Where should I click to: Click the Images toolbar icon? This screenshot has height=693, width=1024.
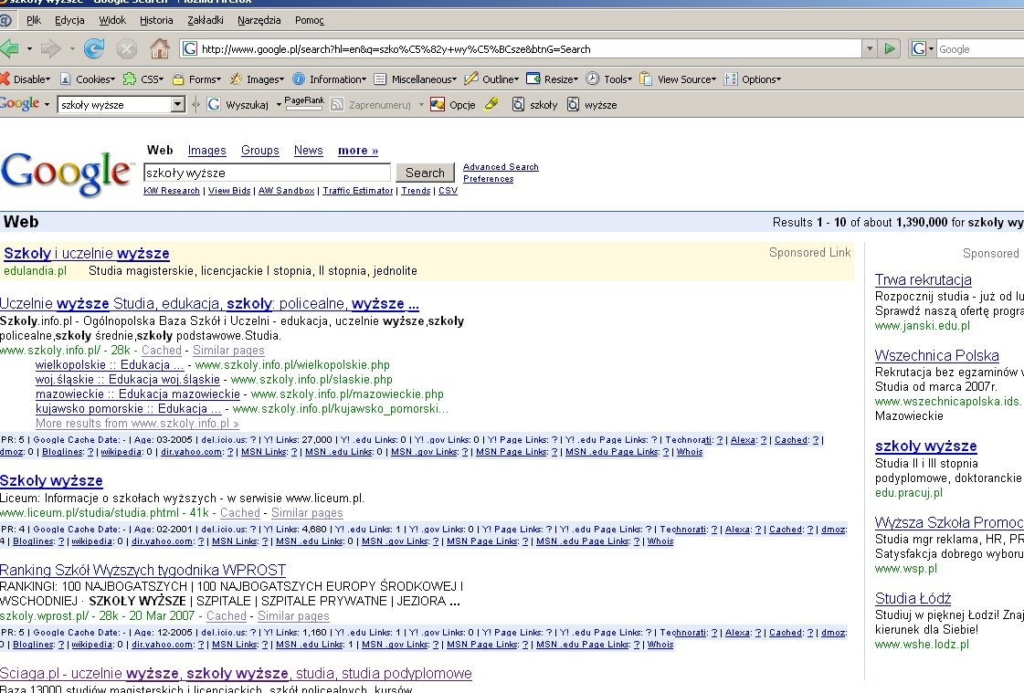236,79
